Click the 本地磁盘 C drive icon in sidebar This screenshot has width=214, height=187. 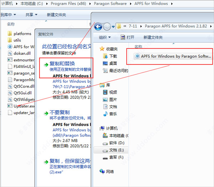[x=105, y=135]
